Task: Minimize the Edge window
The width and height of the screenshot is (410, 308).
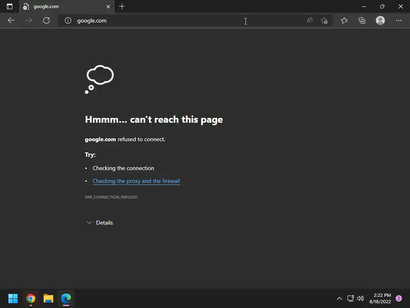Action: (364, 6)
